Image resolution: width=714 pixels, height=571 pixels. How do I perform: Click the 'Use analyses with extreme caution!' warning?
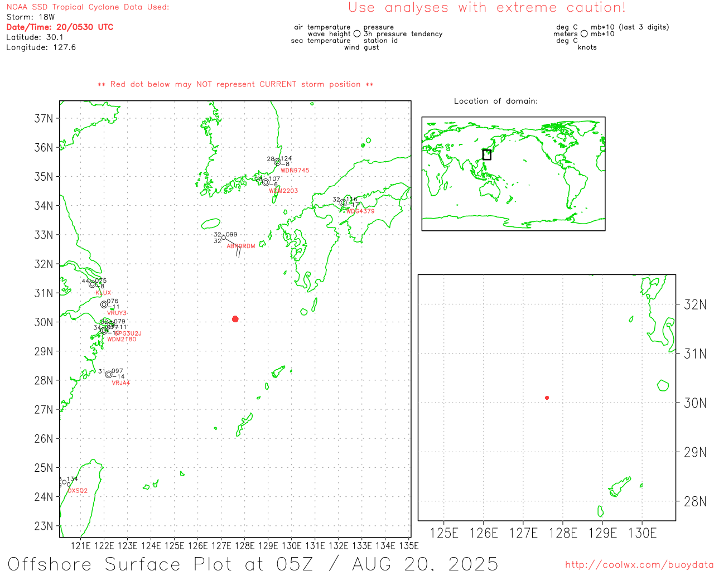click(x=487, y=8)
